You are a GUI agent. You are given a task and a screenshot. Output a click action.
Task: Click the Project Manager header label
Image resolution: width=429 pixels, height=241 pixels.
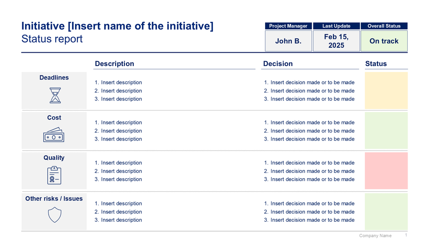point(288,26)
